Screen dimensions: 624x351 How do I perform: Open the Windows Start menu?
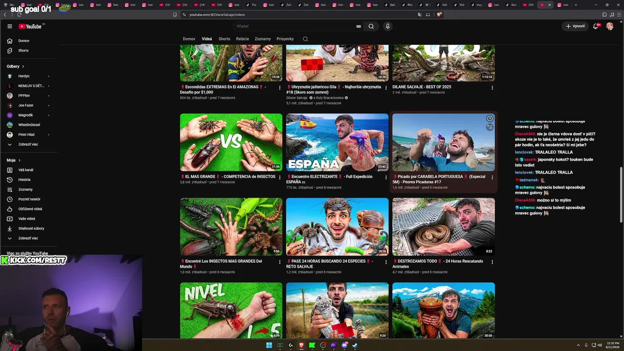click(x=269, y=346)
